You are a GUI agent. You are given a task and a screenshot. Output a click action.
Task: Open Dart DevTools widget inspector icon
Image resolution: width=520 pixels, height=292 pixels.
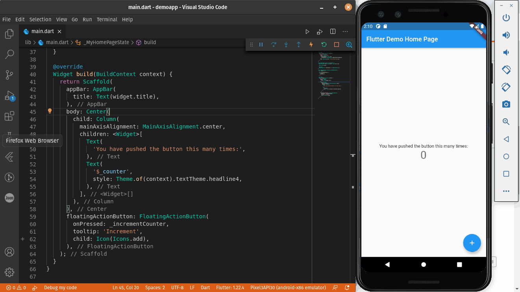coord(349,45)
